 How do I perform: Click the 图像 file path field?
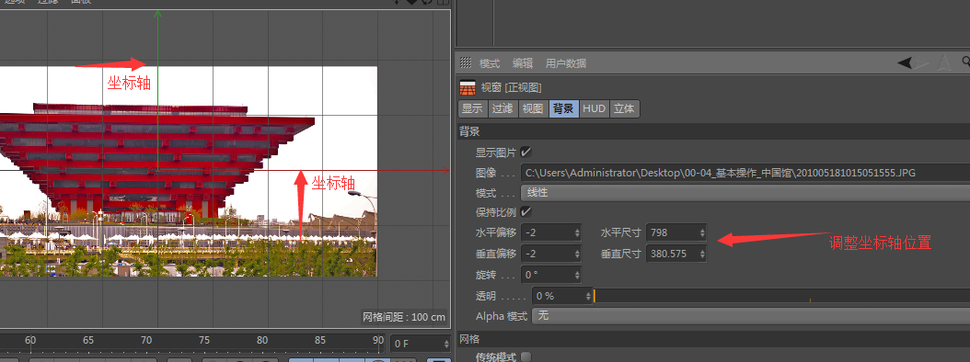point(745,173)
